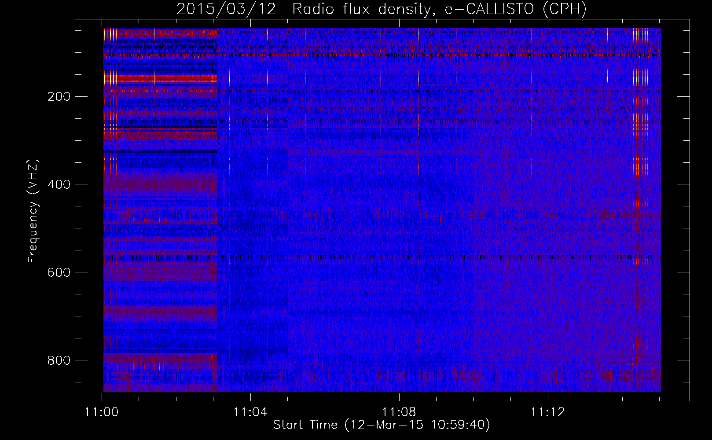Screen dimensions: 712x440
Task: Click the 600 frequency tick label
Action: 59,272
